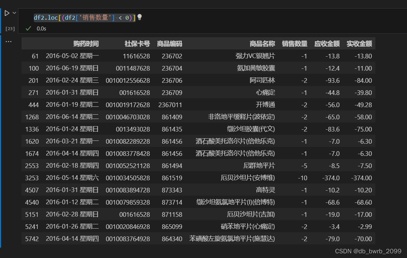Viewport: 407px width, 258px height.
Task: Click the green execution success checkmark
Action: click(x=28, y=28)
